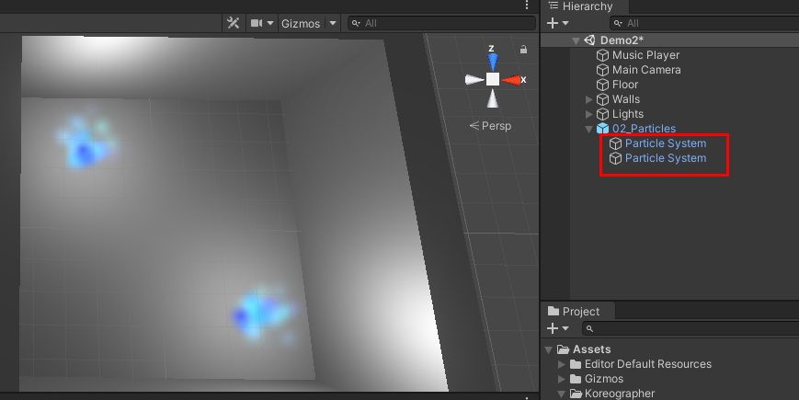
Task: Select Editor Default Resources folder
Action: click(647, 364)
